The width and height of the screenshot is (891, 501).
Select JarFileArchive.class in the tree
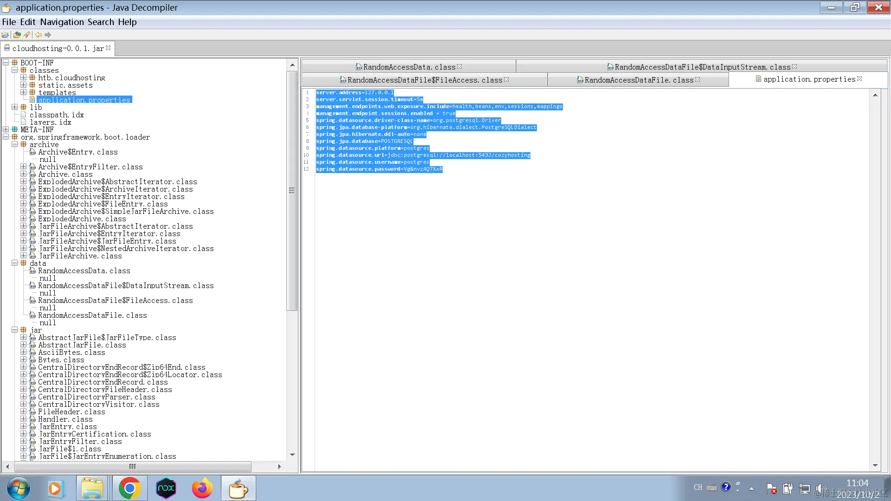pos(80,256)
